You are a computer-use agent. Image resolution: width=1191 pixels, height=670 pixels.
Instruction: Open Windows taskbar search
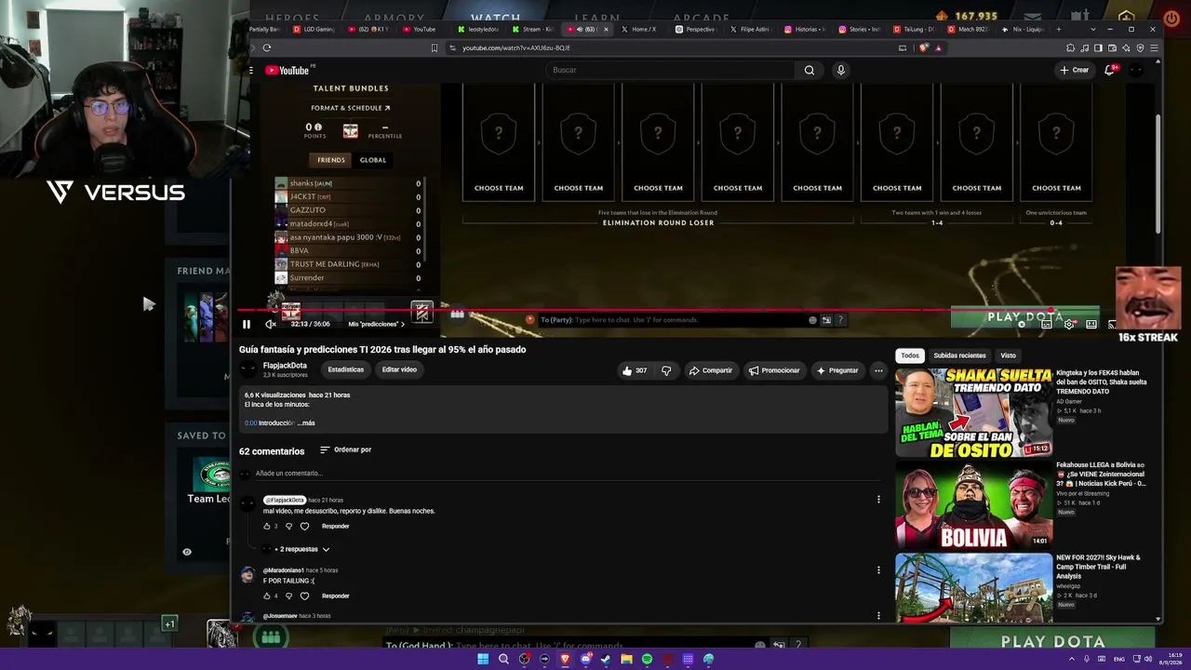pos(503,659)
